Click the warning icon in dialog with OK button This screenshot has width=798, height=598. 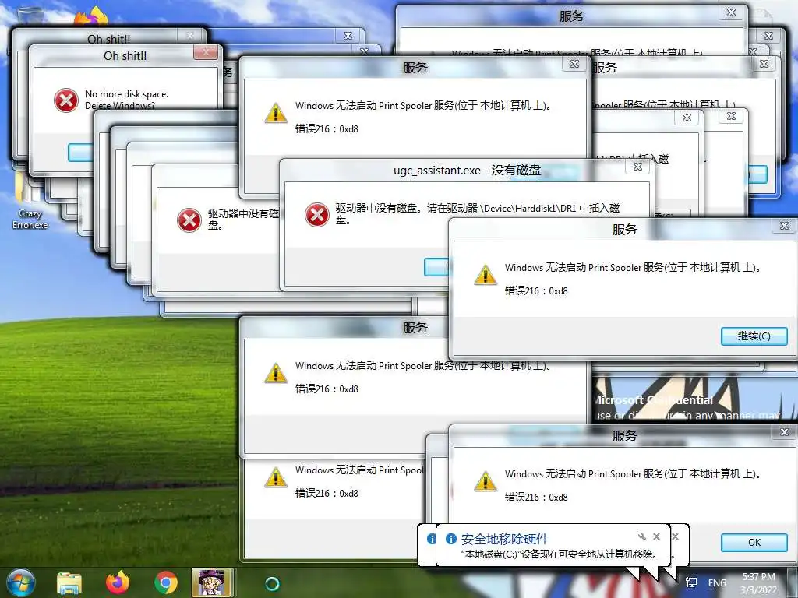click(486, 481)
